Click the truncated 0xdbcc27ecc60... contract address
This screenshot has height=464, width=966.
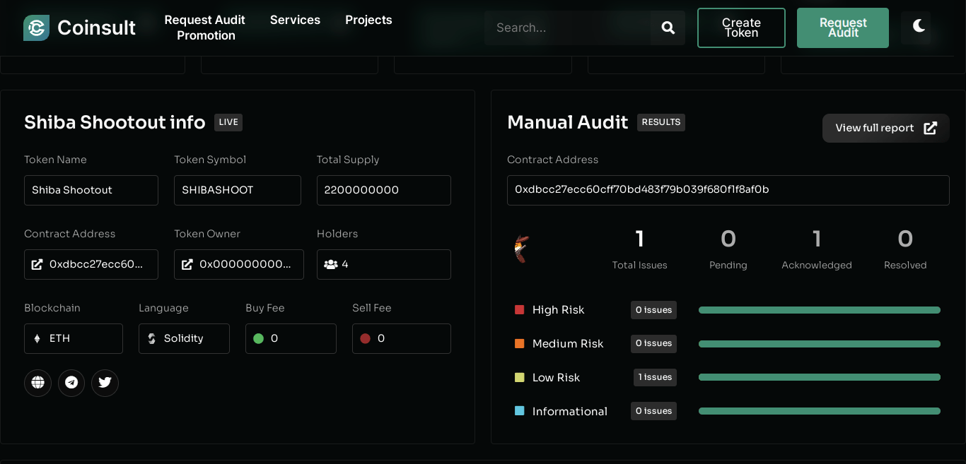tap(96, 264)
